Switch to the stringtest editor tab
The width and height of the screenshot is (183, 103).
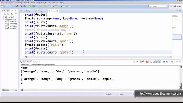pos(40,11)
